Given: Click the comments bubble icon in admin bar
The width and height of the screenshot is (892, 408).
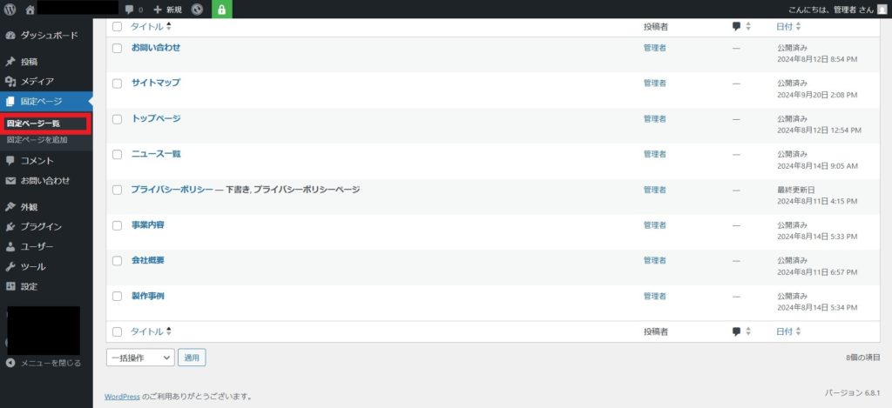Looking at the screenshot, I should (130, 10).
